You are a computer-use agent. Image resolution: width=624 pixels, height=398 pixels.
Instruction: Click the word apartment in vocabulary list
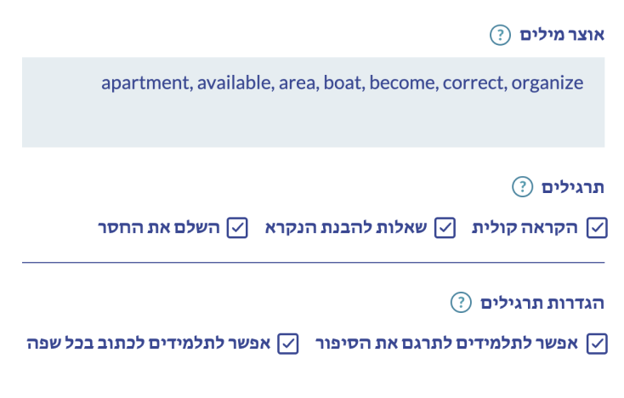147,83
